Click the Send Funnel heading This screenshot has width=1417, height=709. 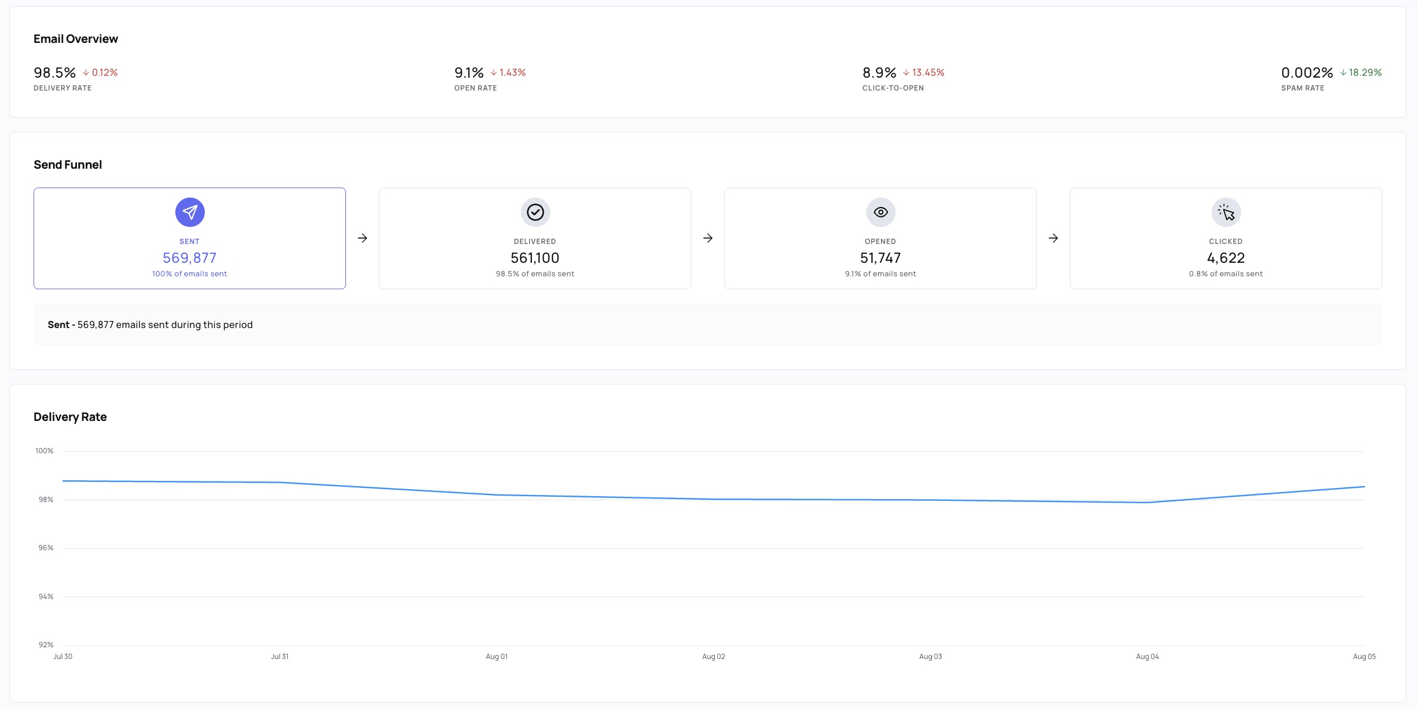pos(68,165)
